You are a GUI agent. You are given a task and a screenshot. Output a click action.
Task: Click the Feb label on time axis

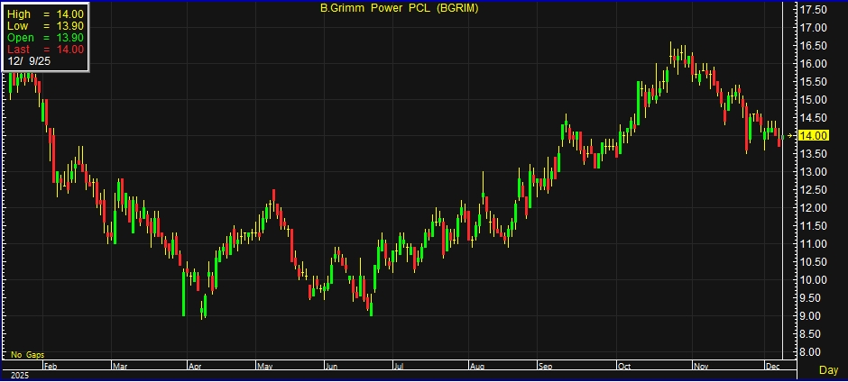(x=51, y=367)
